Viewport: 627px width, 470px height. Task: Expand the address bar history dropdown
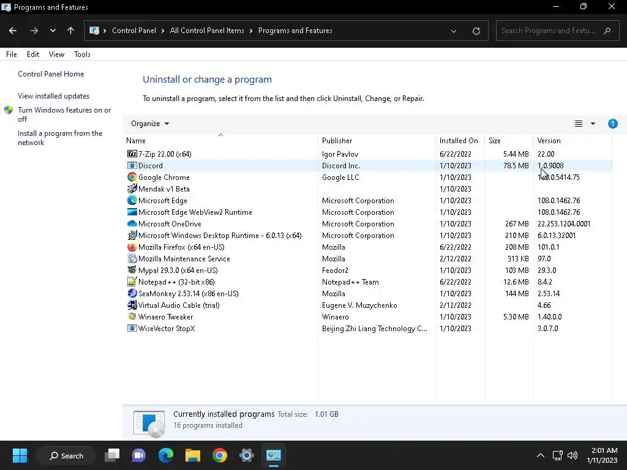(454, 31)
